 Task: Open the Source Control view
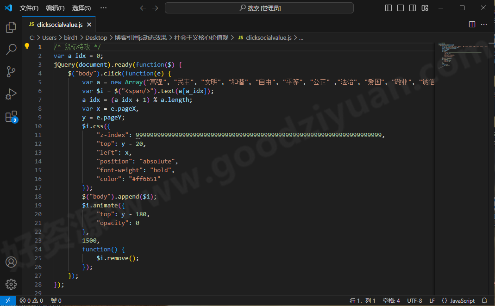[11, 72]
